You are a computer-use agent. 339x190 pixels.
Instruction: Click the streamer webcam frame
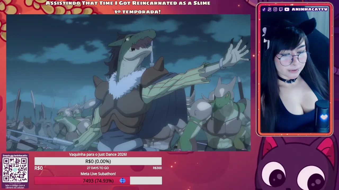coord(295,69)
